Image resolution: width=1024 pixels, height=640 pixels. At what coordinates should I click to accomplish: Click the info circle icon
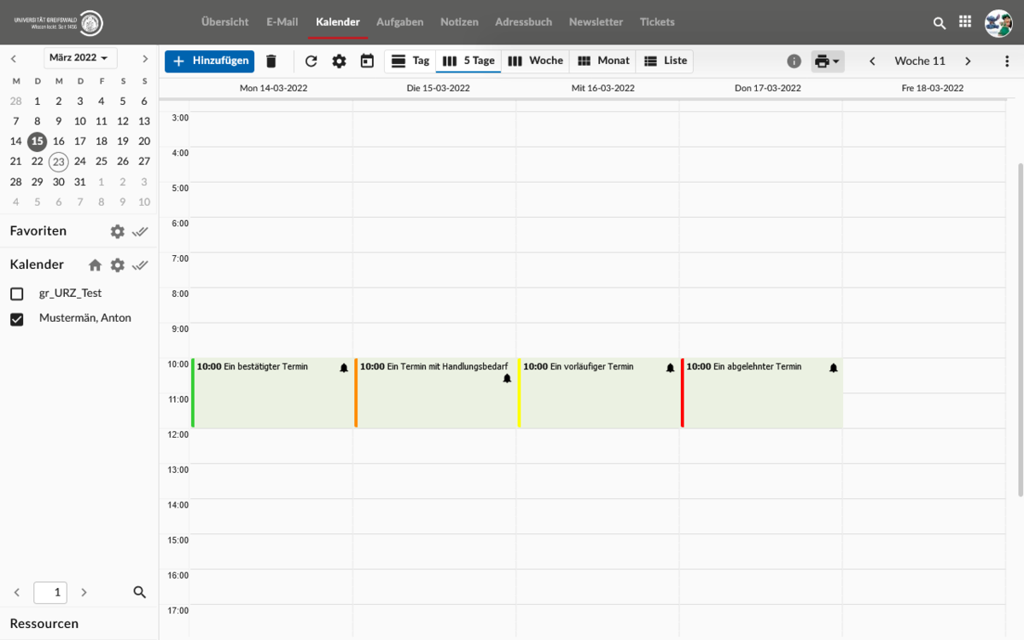pyautogui.click(x=794, y=61)
